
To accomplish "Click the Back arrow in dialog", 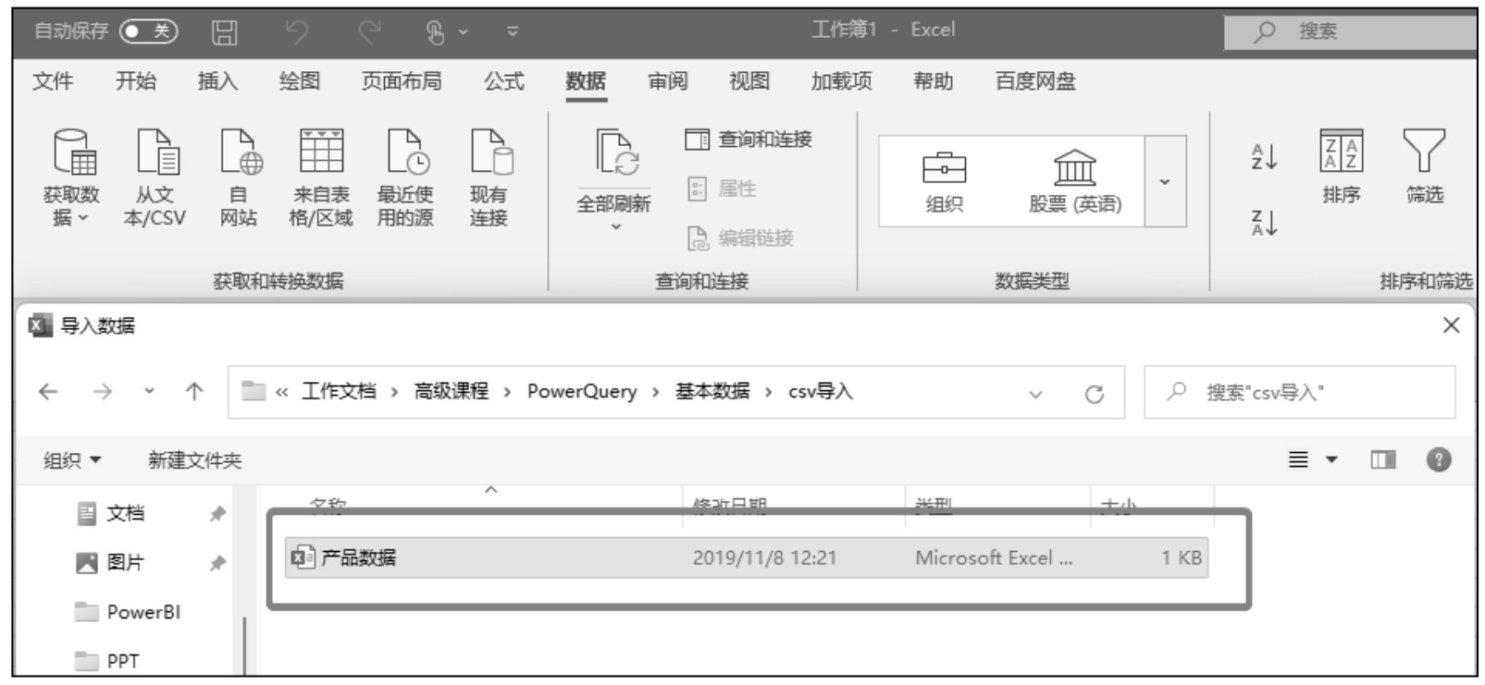I will [x=48, y=392].
